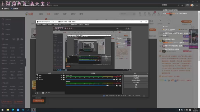Open OBS 设置 settings button
This screenshot has width=200, height=112.
pyautogui.click(x=136, y=85)
